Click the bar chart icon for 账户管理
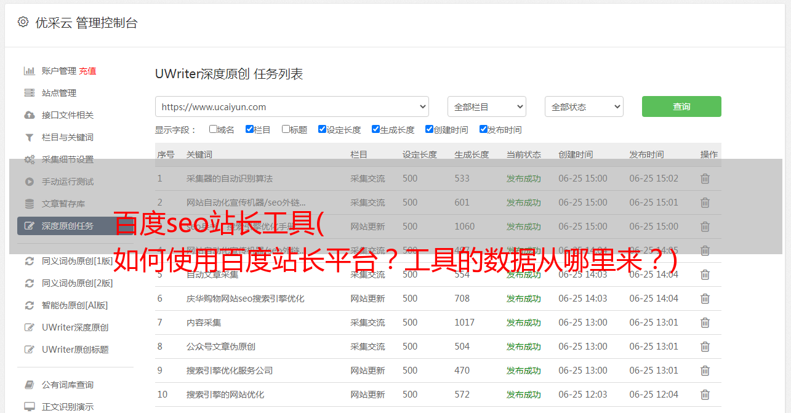 pos(29,71)
